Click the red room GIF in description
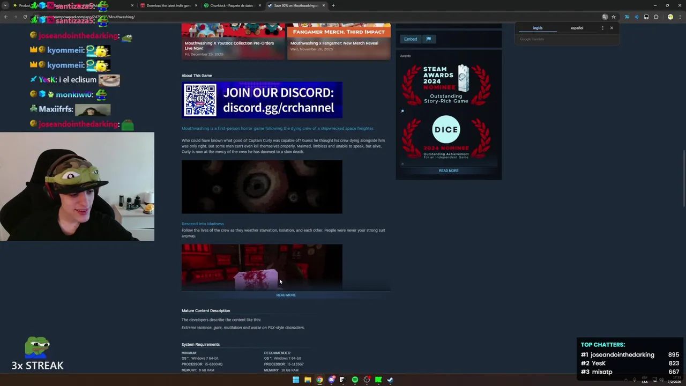The width and height of the screenshot is (686, 386). 262,267
